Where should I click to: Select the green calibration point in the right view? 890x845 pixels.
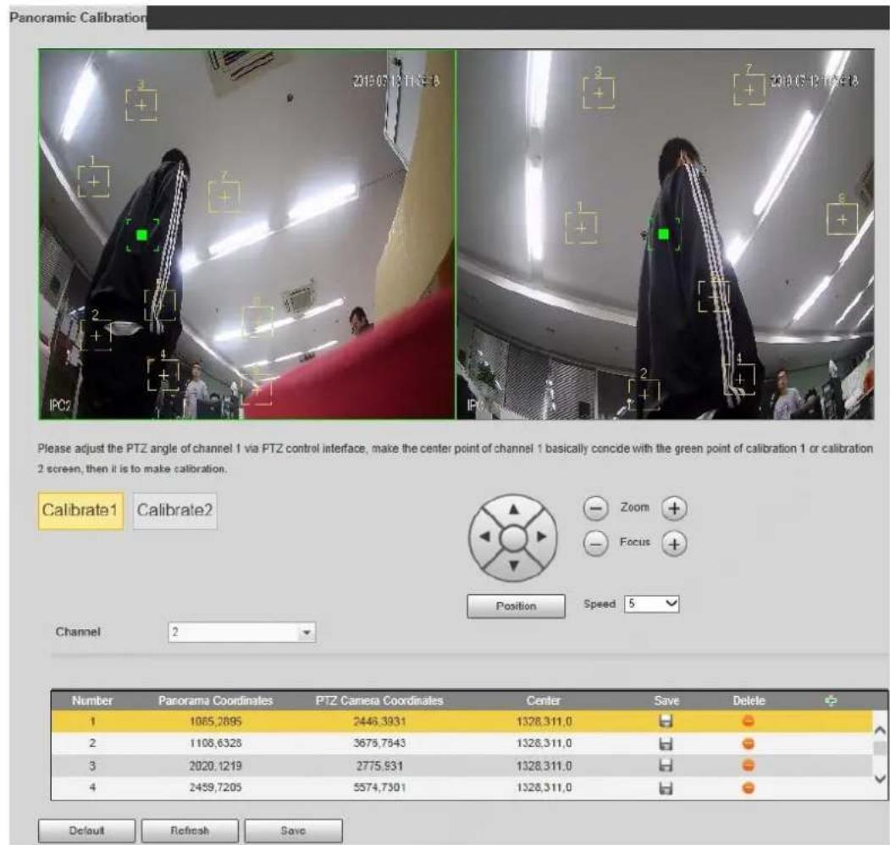point(663,234)
